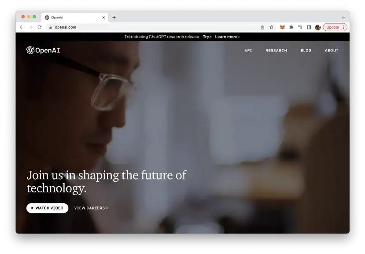Click Learn more in the ChatGPT banner
The height and width of the screenshot is (254, 365).
[x=228, y=37]
